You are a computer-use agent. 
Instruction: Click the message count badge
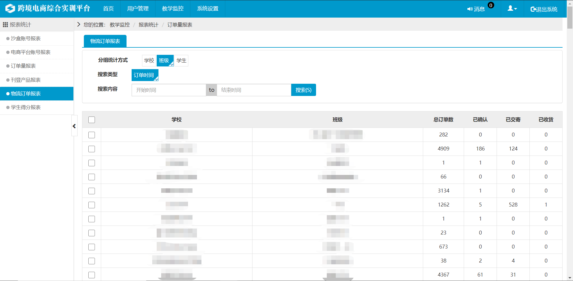491,5
